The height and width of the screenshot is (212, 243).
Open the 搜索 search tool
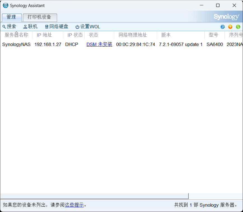(9, 26)
